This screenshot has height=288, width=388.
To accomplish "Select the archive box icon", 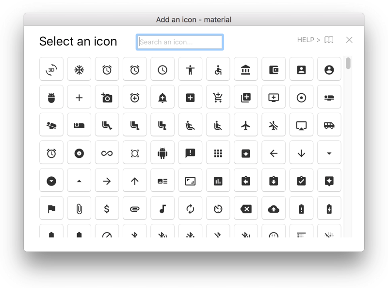I will 246,152.
